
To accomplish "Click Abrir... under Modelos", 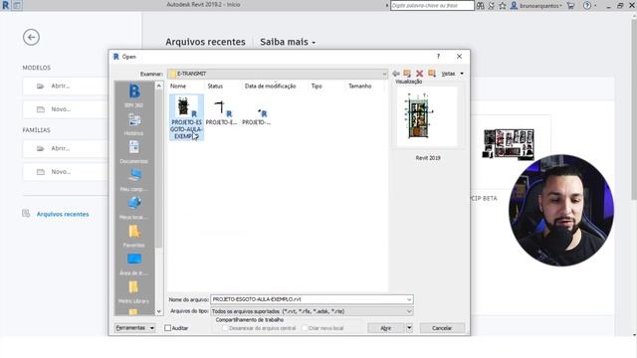I will (x=65, y=87).
